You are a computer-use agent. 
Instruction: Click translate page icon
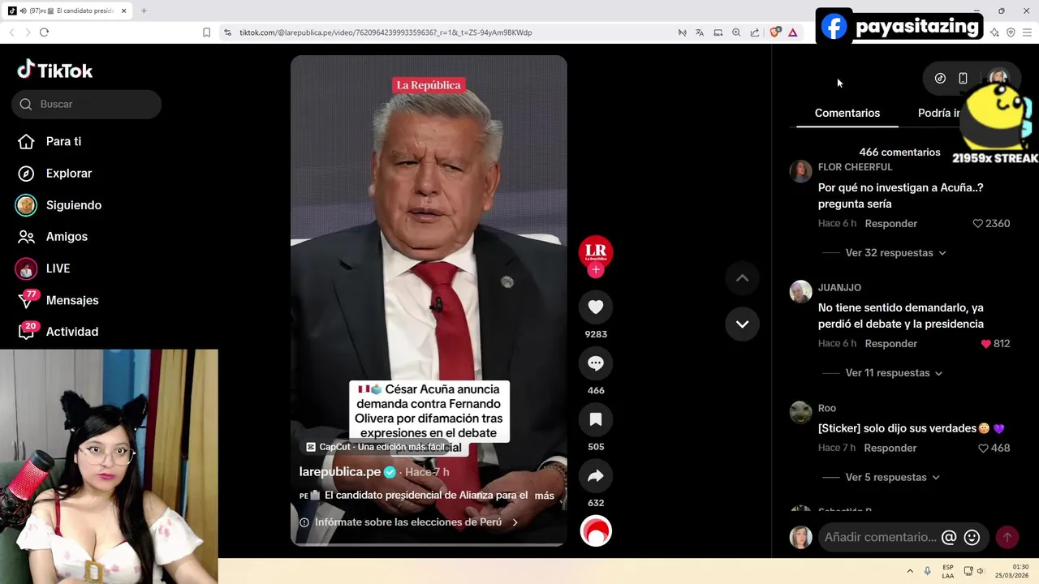tap(700, 32)
